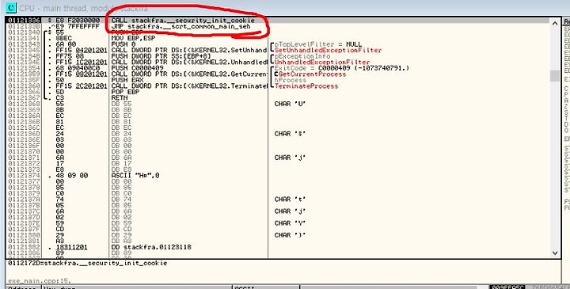This screenshot has height=289, width=570.
Task: Click the TerminateProcess comment
Action: click(306, 86)
